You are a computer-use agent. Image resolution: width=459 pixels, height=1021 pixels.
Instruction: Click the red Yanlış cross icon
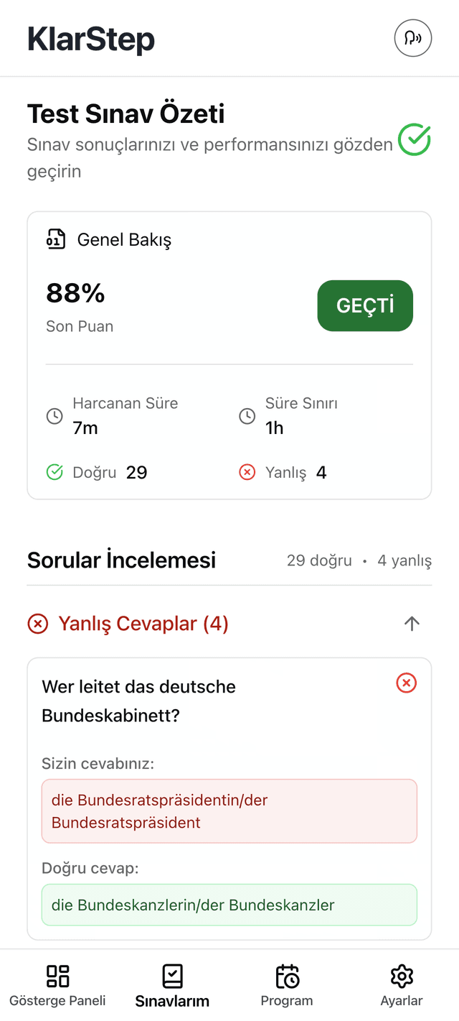pos(247,472)
